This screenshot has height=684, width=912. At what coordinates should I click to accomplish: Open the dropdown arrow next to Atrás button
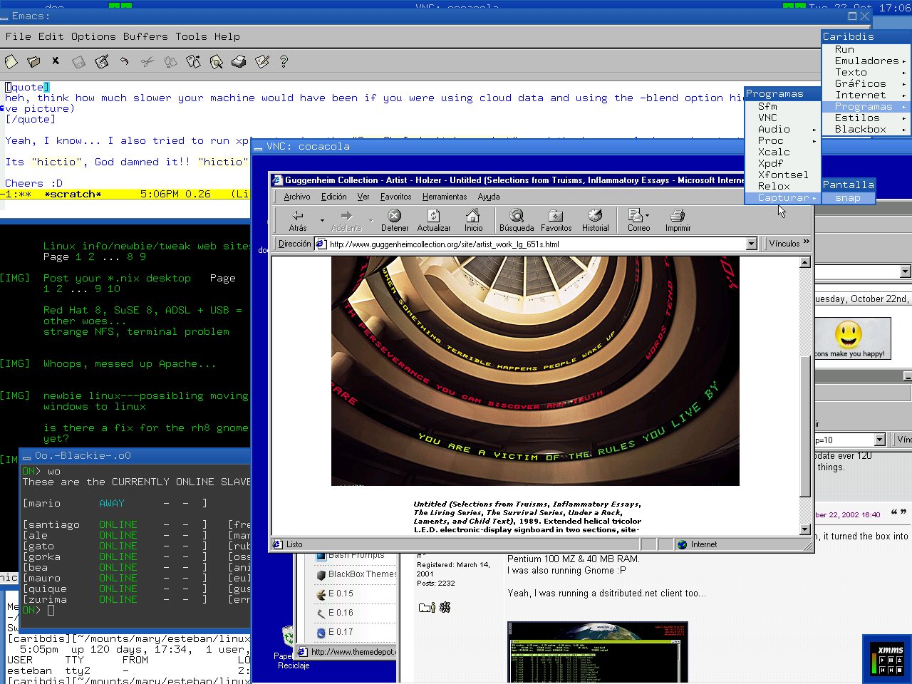322,220
